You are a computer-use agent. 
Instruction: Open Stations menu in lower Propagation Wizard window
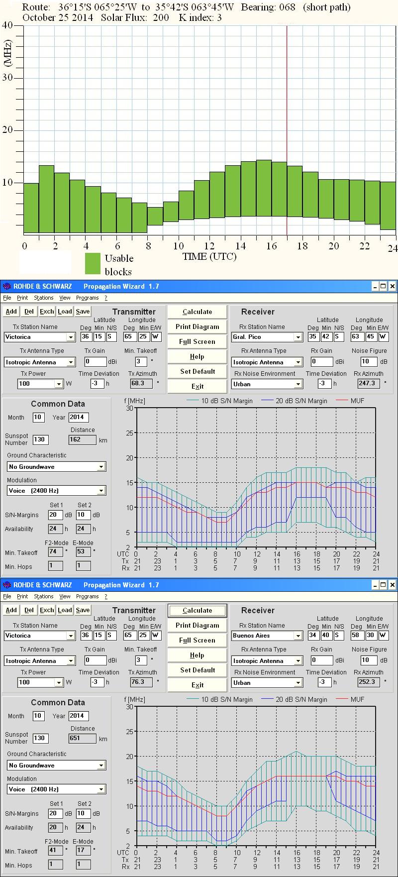(x=44, y=596)
